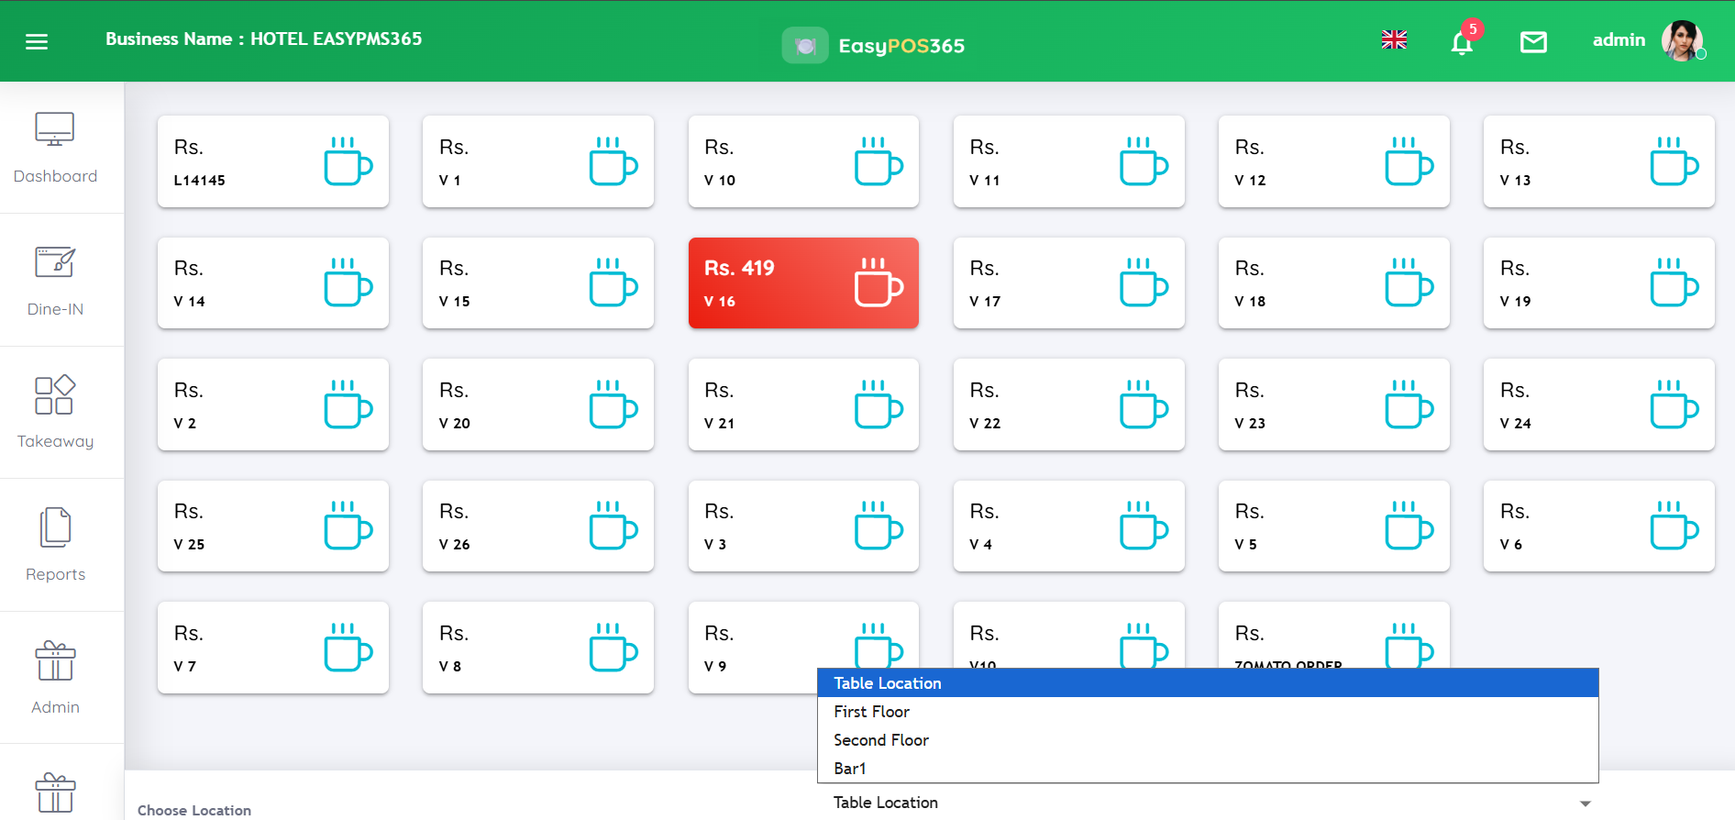Open table card V 7
The width and height of the screenshot is (1735, 820).
pyautogui.click(x=273, y=648)
